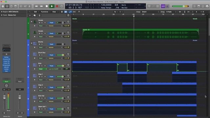The width and height of the screenshot is (210, 118).
Task: Click the Track button on Open Hat 1
Action: click(x=52, y=109)
